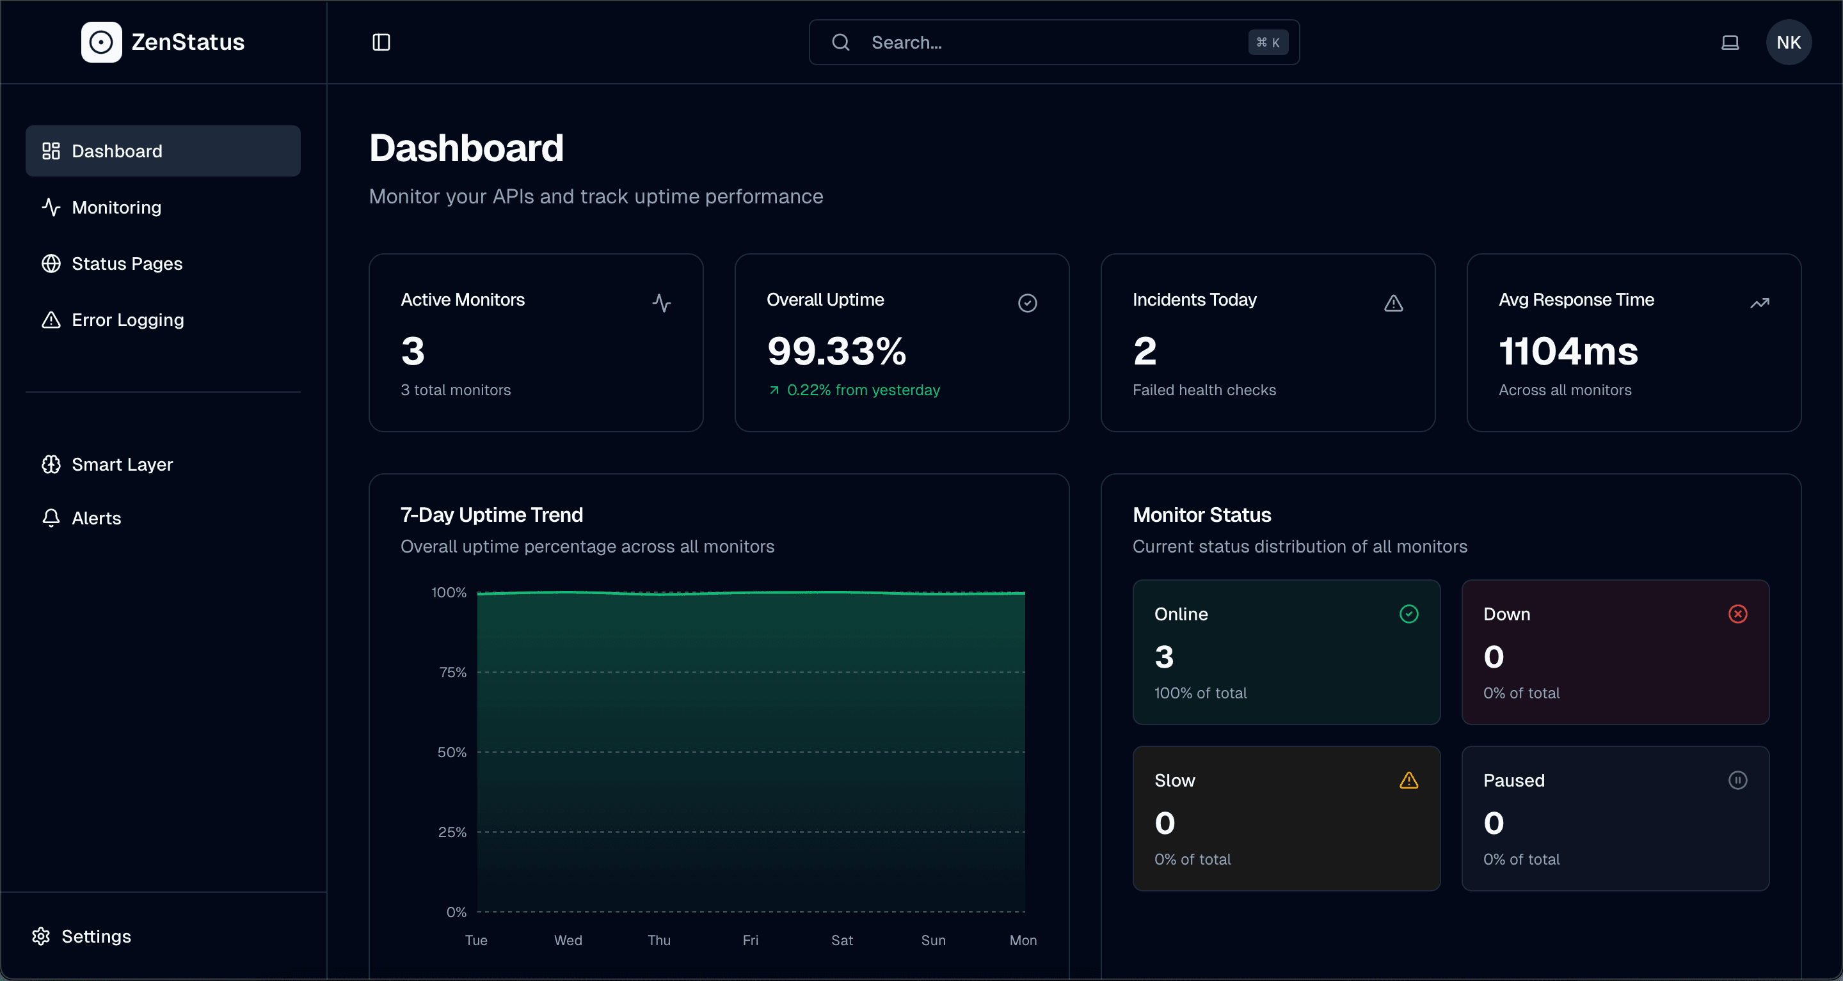Viewport: 1843px width, 981px height.
Task: Click the red X icon on the Down card
Action: (1739, 613)
